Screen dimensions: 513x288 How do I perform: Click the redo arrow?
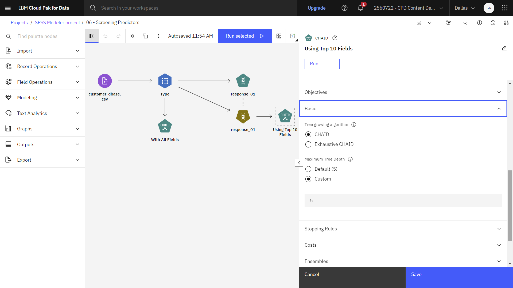[119, 36]
